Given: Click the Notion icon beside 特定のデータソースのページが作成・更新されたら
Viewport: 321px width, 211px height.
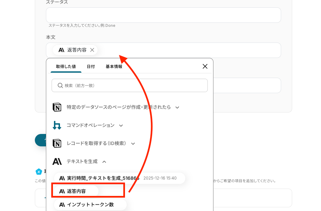Looking at the screenshot, I should pos(57,107).
